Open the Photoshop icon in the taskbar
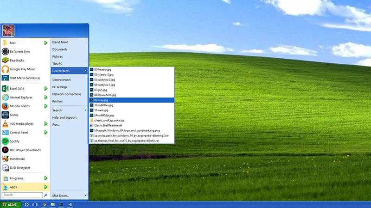 pyautogui.click(x=61, y=204)
